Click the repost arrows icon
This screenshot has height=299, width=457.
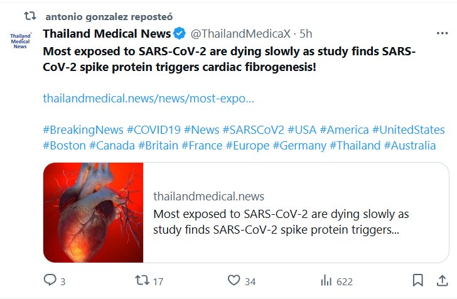(142, 280)
